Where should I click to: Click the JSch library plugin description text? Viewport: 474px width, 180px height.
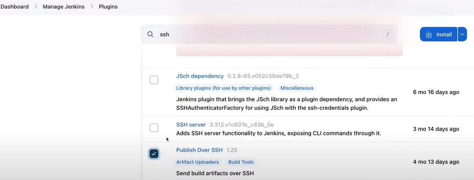286,104
